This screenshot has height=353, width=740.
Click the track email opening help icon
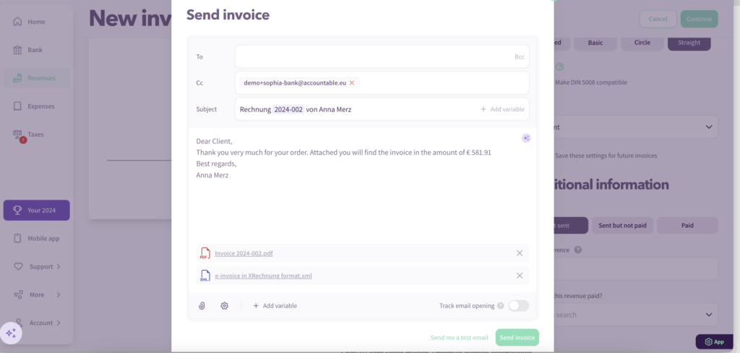click(500, 306)
